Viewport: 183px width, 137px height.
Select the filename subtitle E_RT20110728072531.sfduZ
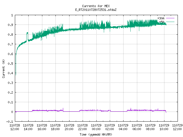pyautogui.click(x=96, y=10)
